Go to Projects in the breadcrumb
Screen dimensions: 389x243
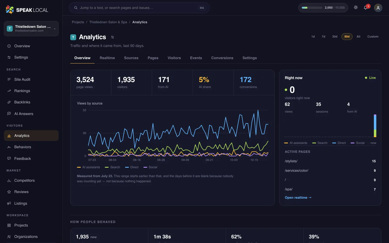coord(78,22)
